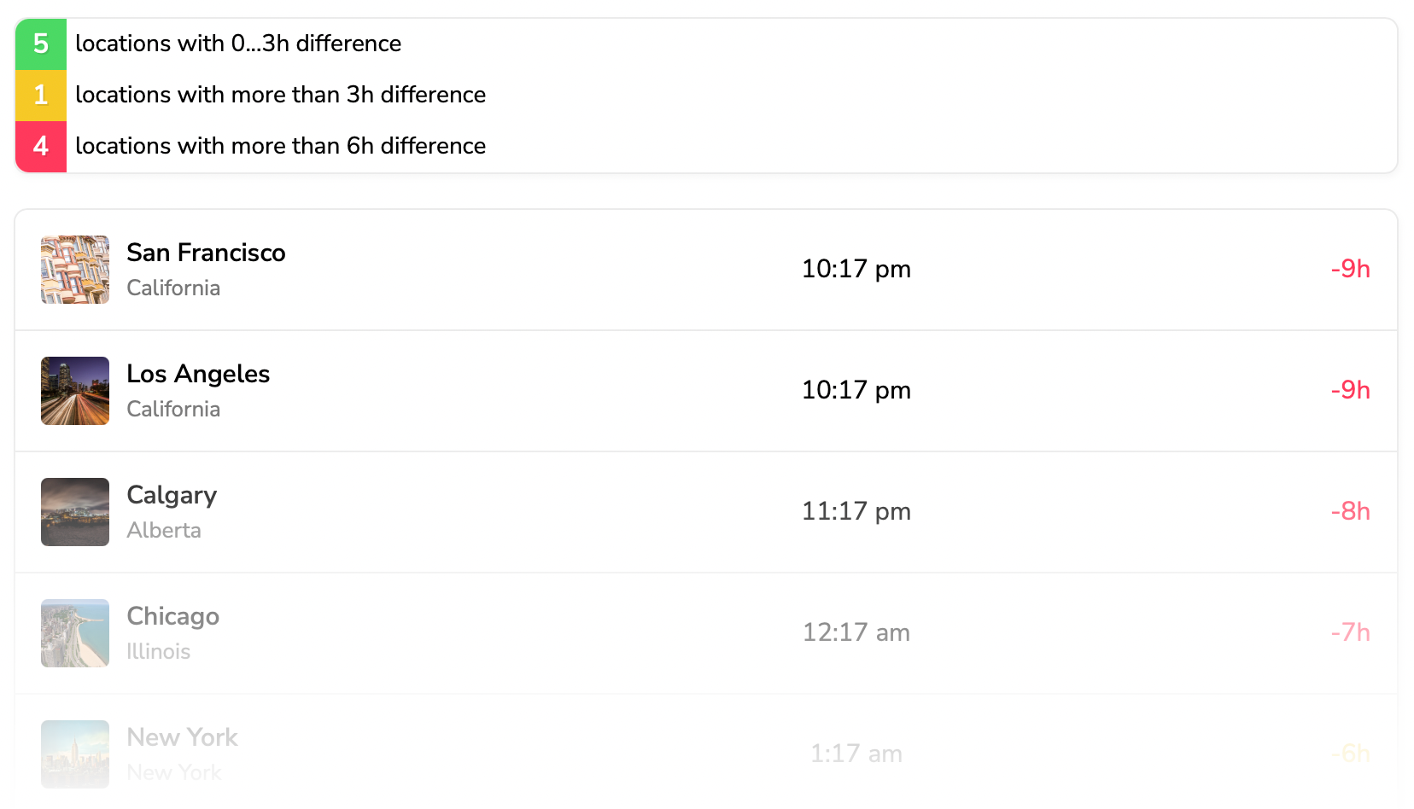Select "locations with more than 6h difference"
The image size is (1414, 809).
click(280, 146)
